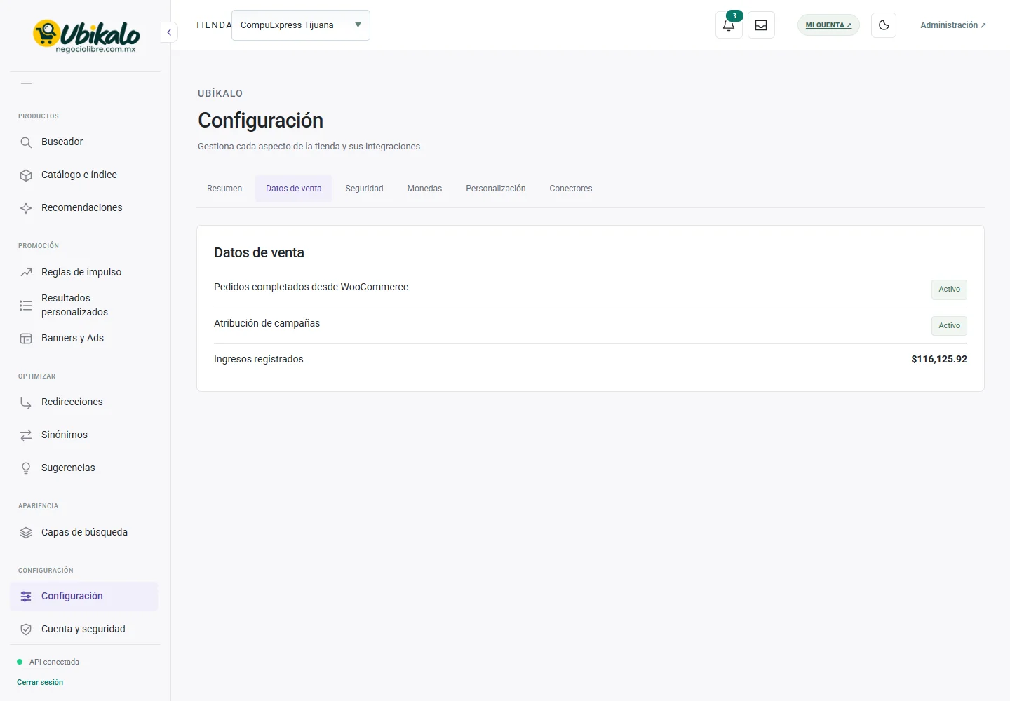The width and height of the screenshot is (1010, 701).
Task: Toggle dark mode with the moon icon
Action: point(884,25)
